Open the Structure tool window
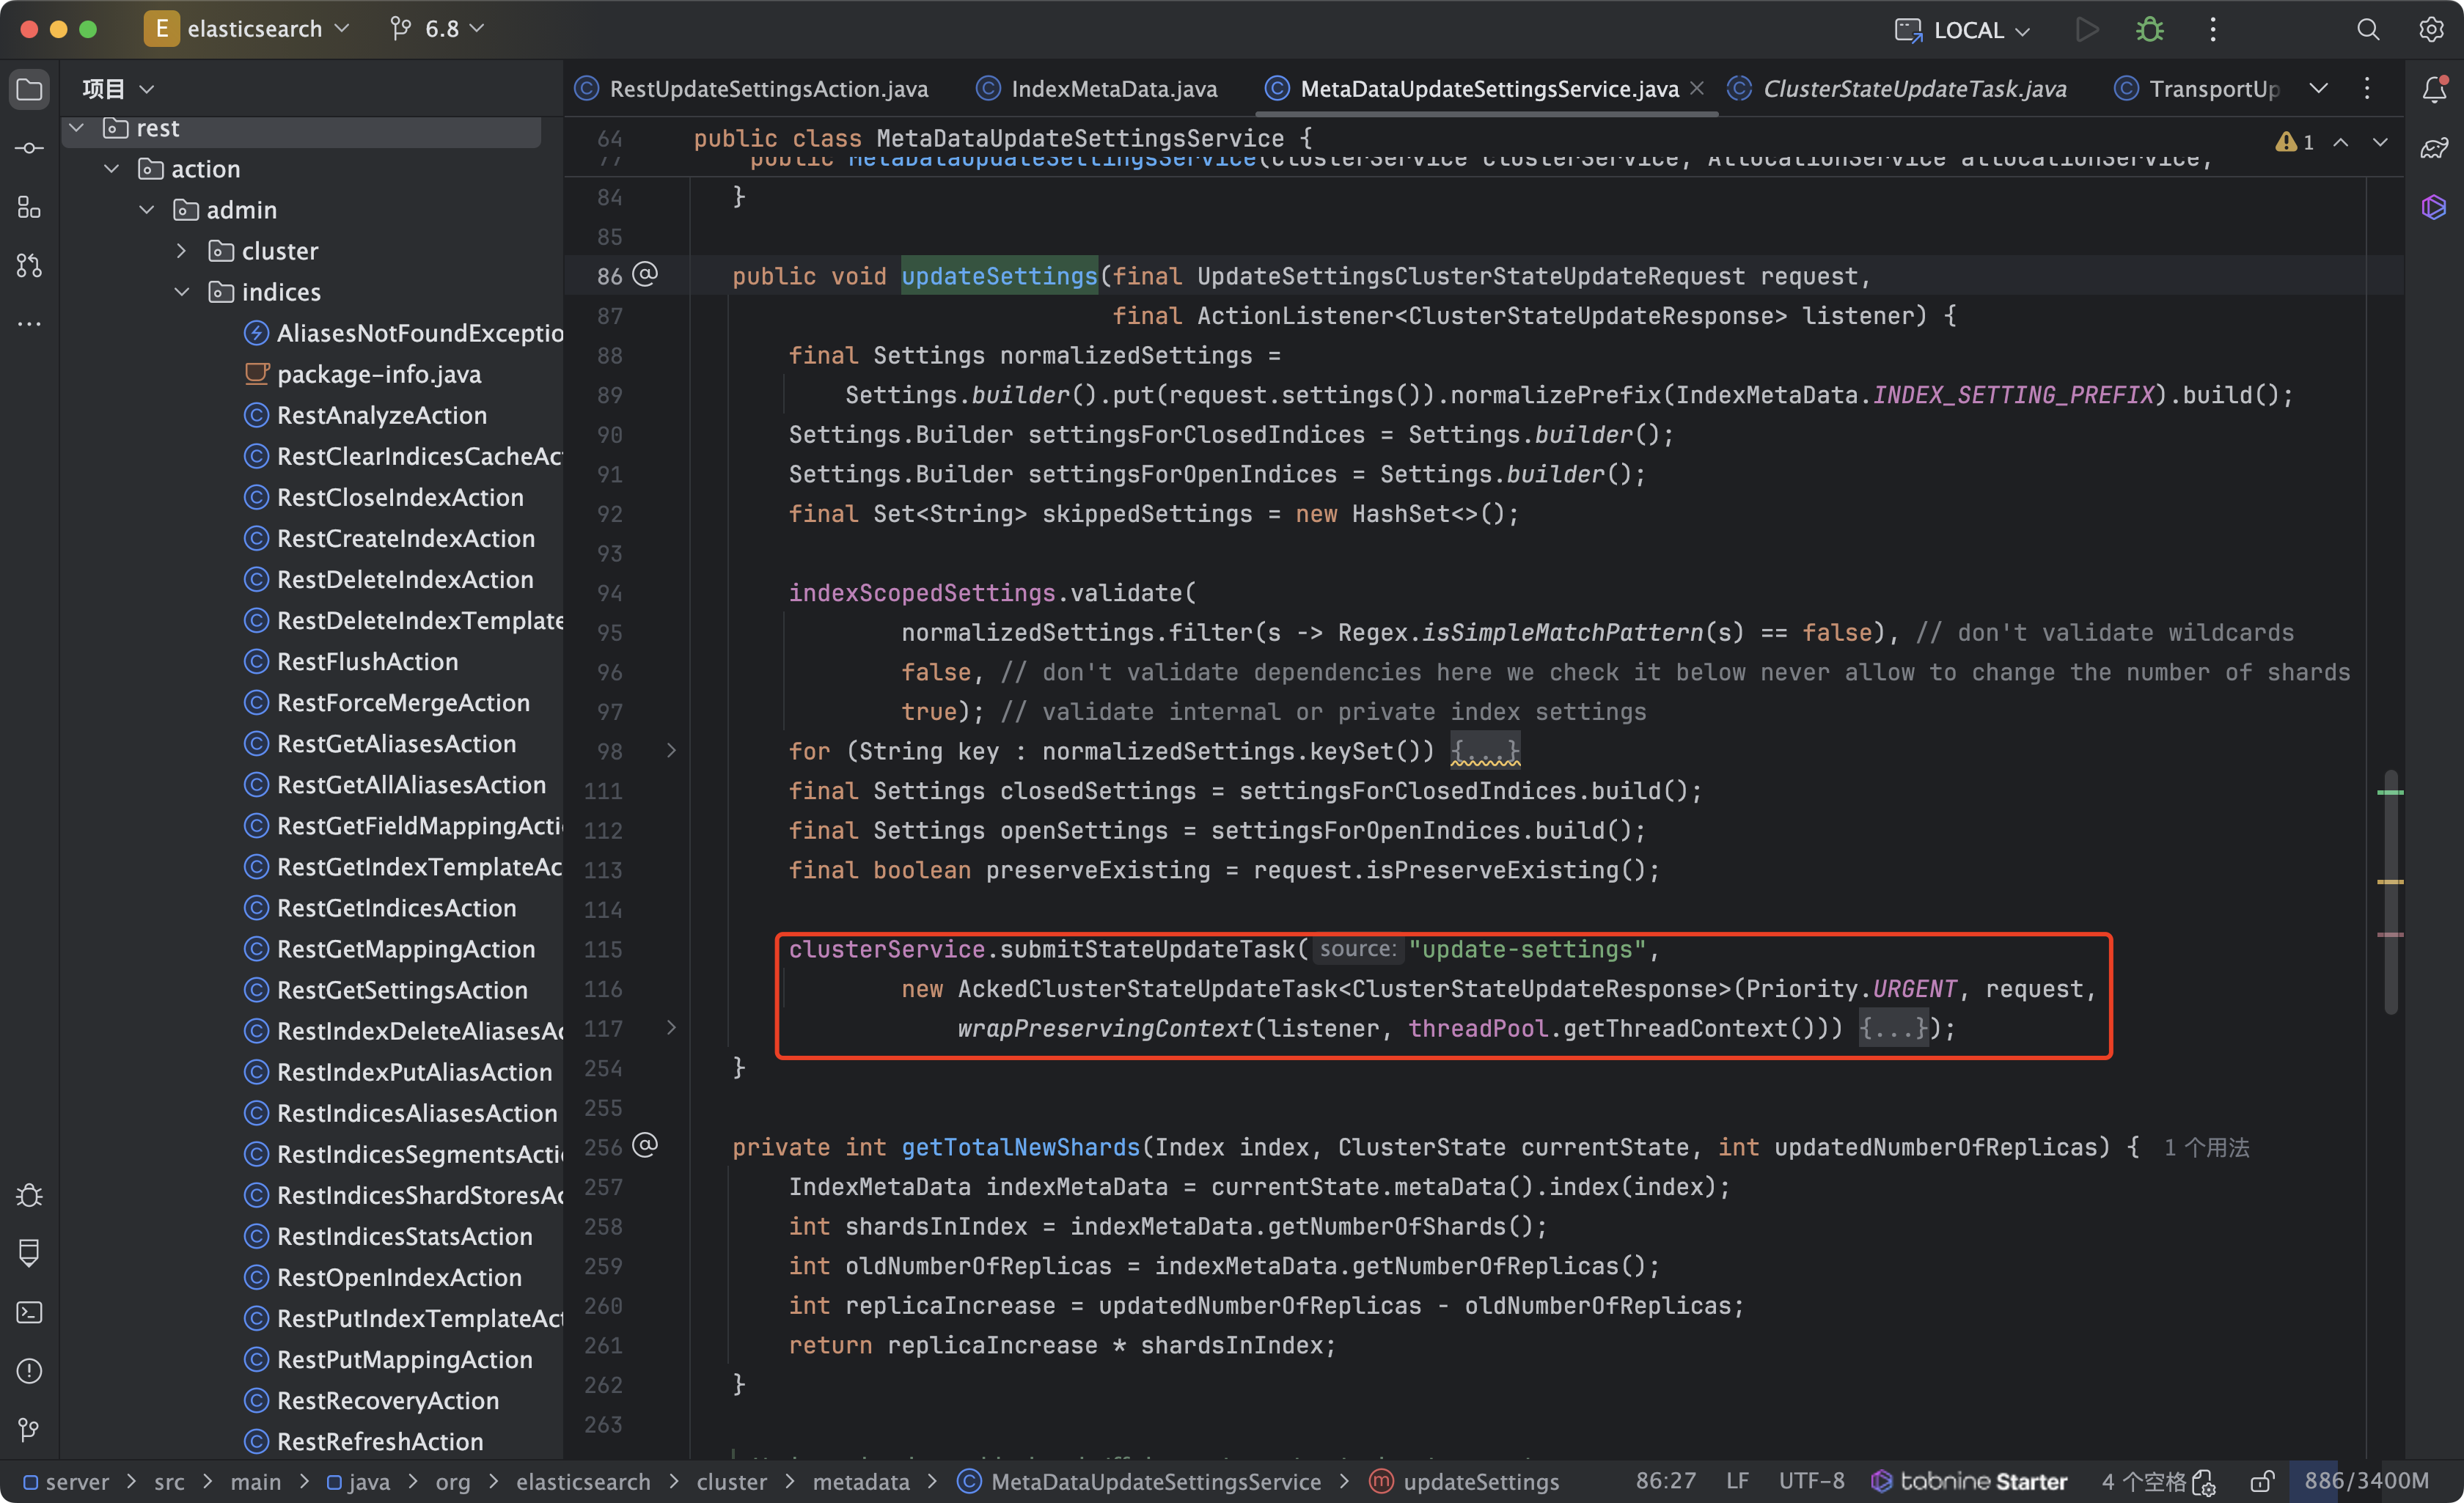The width and height of the screenshot is (2464, 1503). point(29,207)
